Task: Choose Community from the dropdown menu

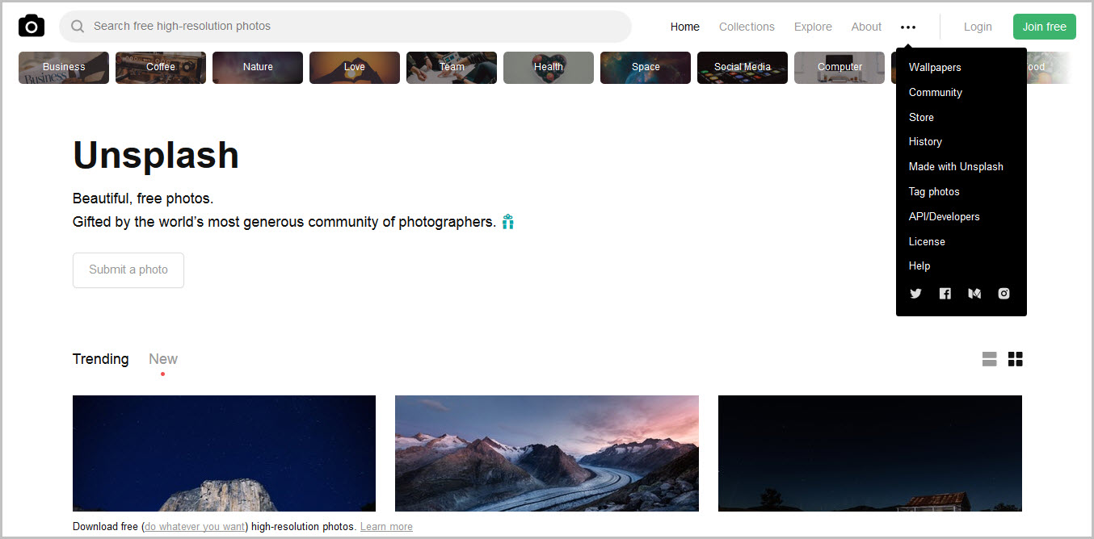Action: click(936, 93)
